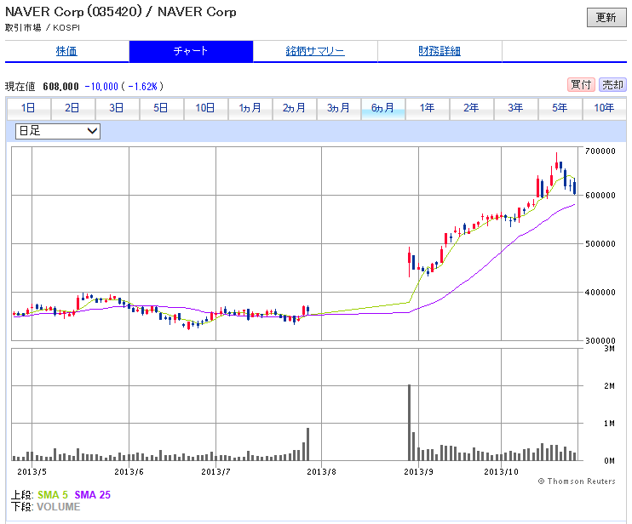The width and height of the screenshot is (632, 524).
Task: Select the 6ヵ月 chart range
Action: [383, 108]
